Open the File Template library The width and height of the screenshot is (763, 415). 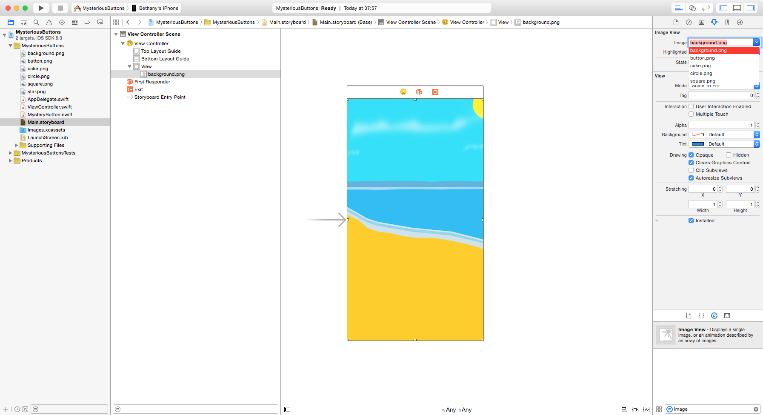[689, 315]
